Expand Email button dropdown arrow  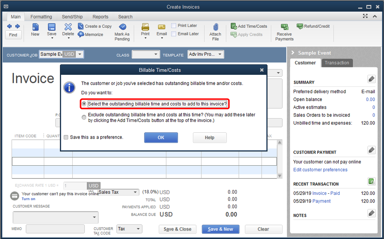pos(162,38)
